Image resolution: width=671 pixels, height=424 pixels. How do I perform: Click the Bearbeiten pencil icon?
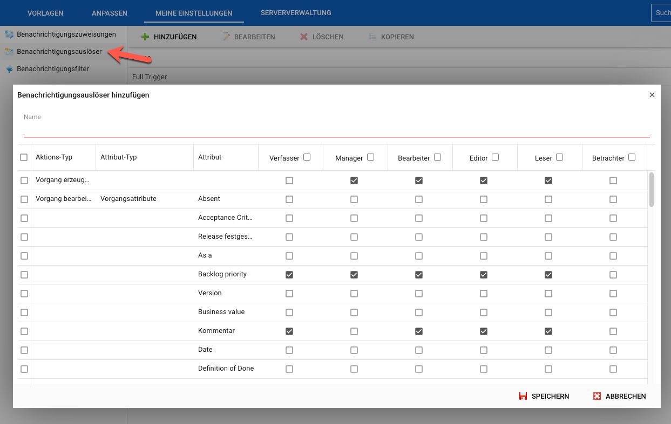pyautogui.click(x=225, y=37)
